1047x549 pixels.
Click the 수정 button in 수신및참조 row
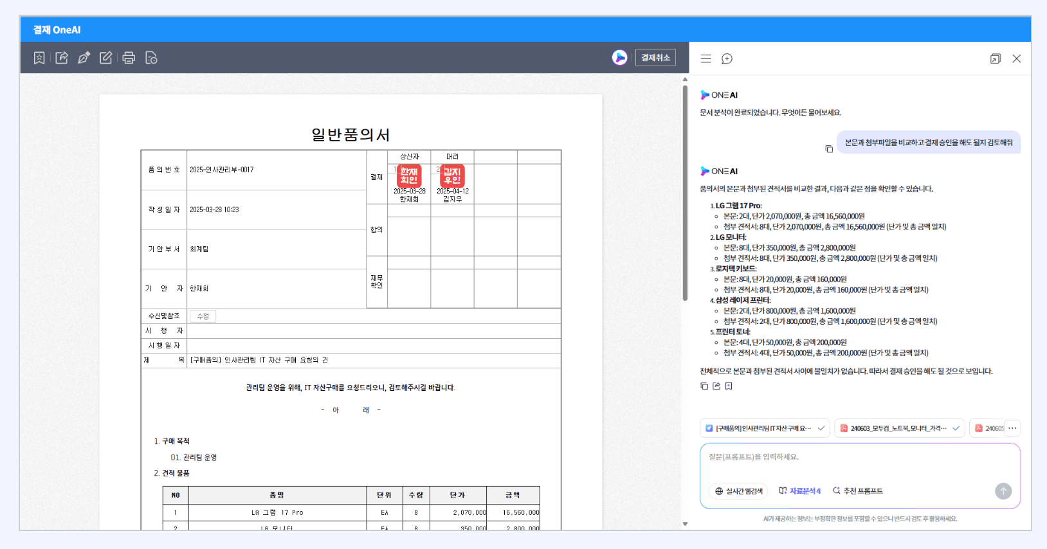tap(203, 316)
